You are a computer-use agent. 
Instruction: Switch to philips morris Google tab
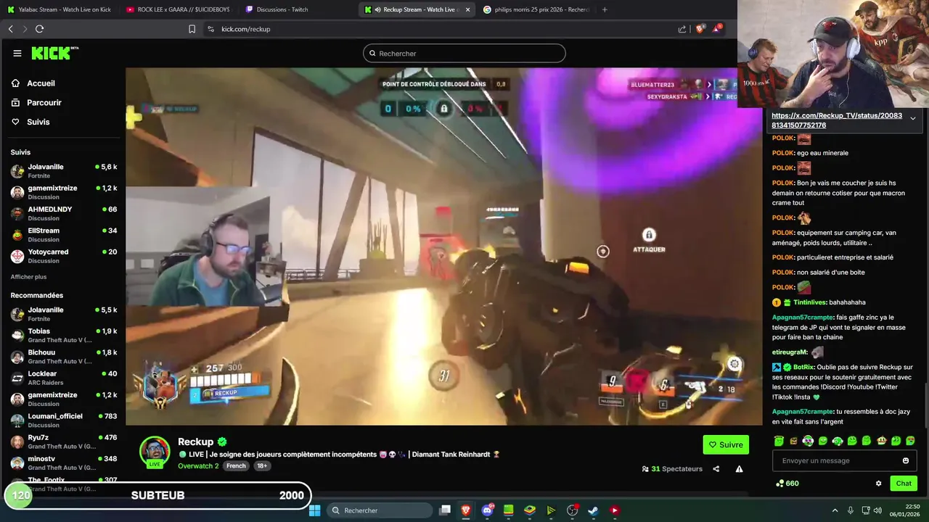pyautogui.click(x=536, y=9)
